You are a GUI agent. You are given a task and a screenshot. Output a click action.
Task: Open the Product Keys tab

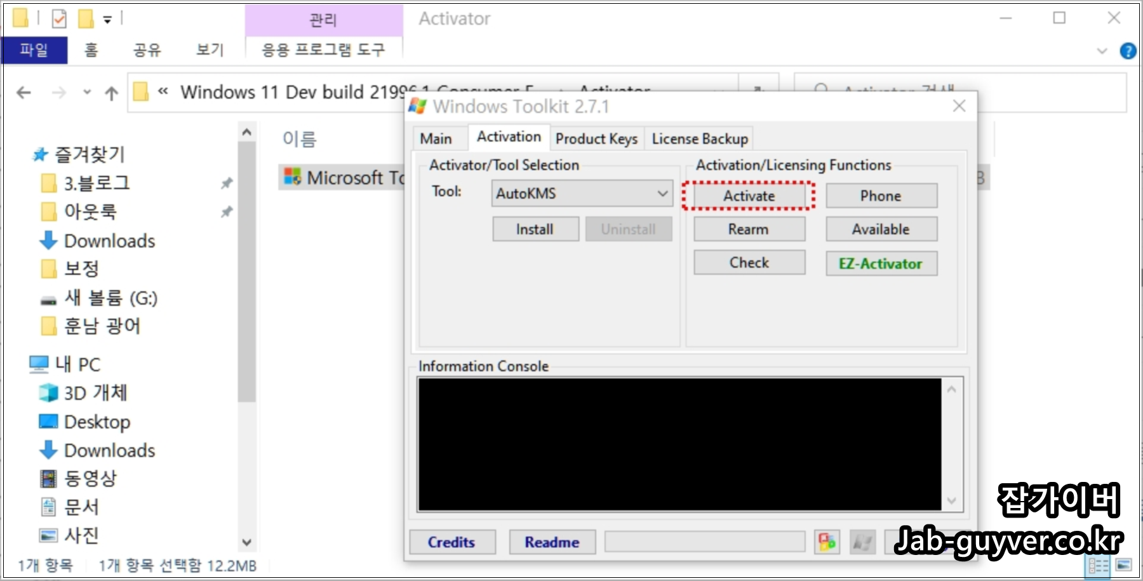pyautogui.click(x=596, y=138)
